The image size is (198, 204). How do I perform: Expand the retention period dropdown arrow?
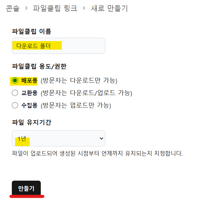click(101, 138)
